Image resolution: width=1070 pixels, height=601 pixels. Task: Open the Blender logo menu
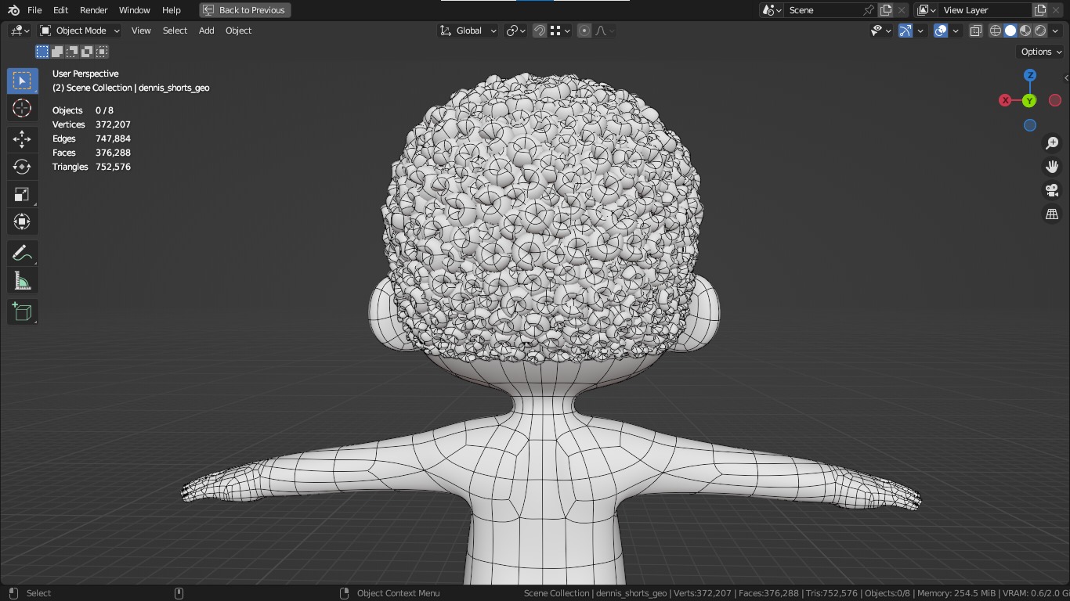click(13, 10)
